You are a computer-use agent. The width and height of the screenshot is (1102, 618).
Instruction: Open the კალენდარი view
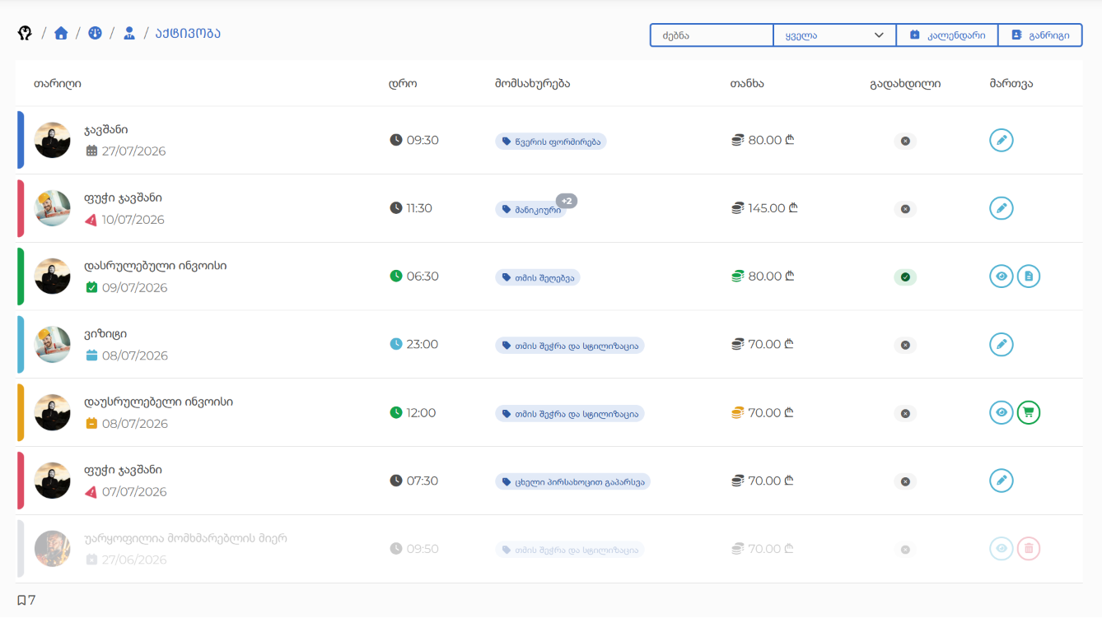point(947,35)
